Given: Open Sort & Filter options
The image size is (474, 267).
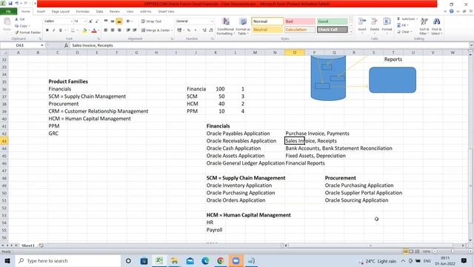Looking at the screenshot, I should 424,26.
